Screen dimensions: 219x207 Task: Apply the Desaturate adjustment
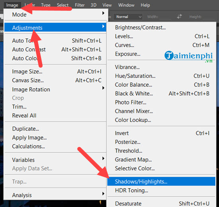tap(161, 203)
